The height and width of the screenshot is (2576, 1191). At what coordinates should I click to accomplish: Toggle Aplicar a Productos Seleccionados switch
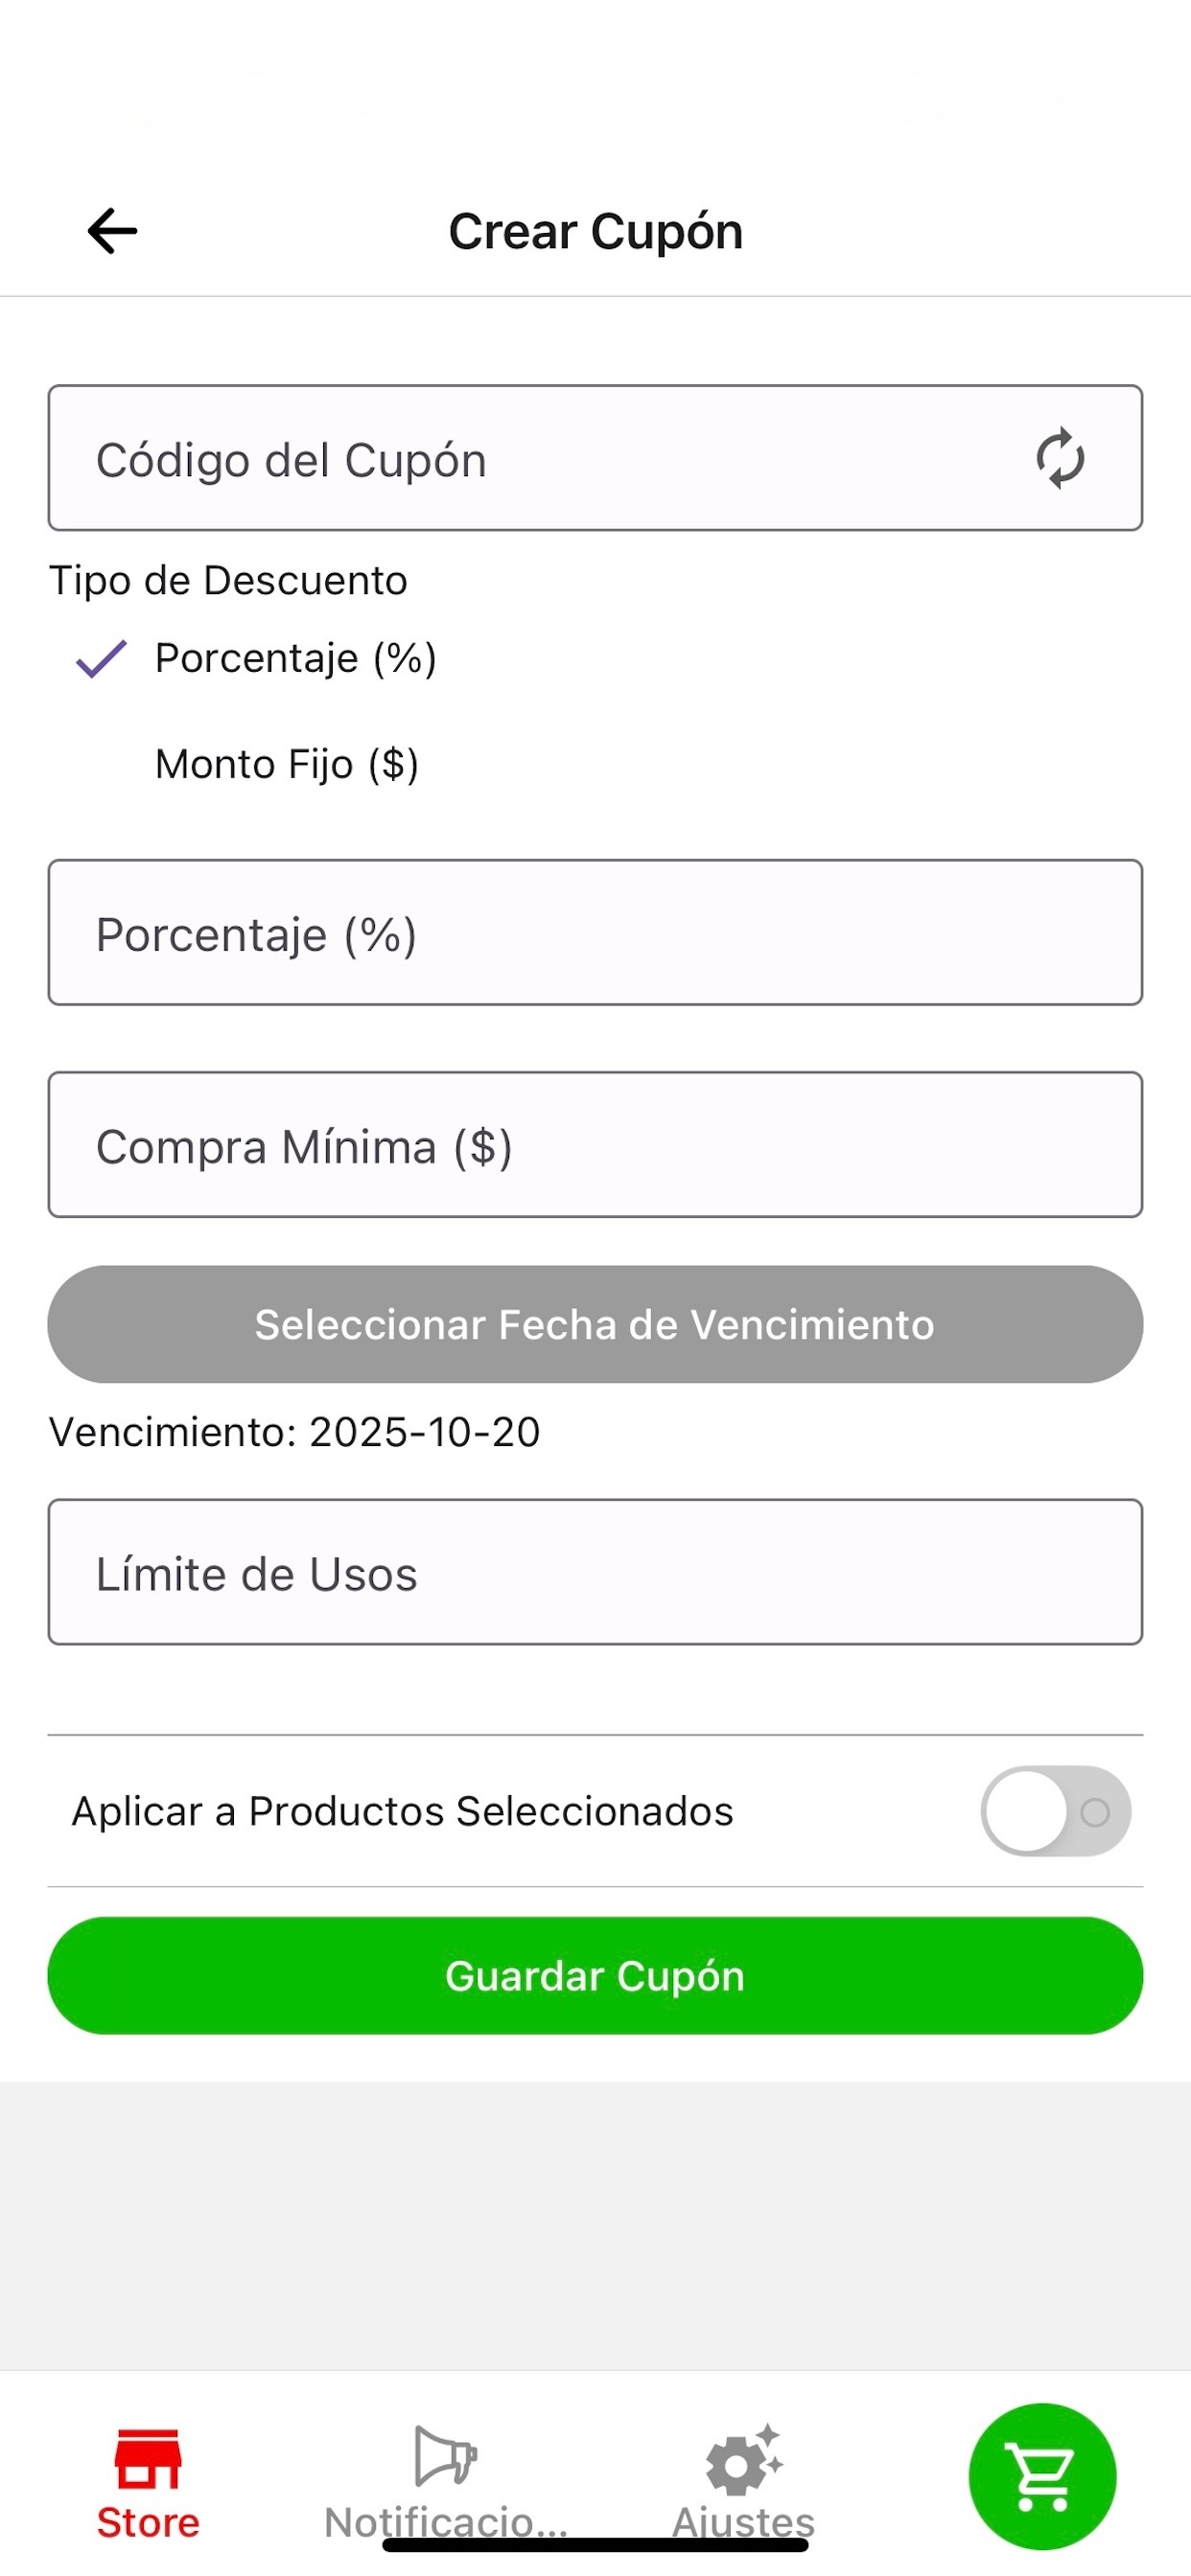coord(1056,1811)
